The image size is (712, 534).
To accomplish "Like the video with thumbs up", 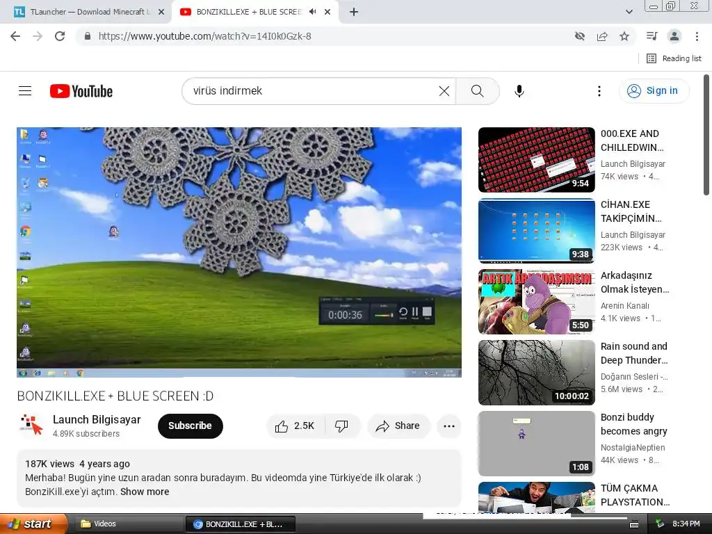I will (295, 426).
